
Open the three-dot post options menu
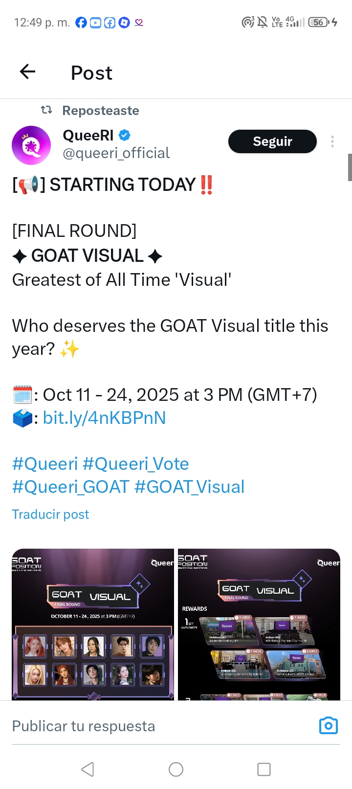pos(332,141)
